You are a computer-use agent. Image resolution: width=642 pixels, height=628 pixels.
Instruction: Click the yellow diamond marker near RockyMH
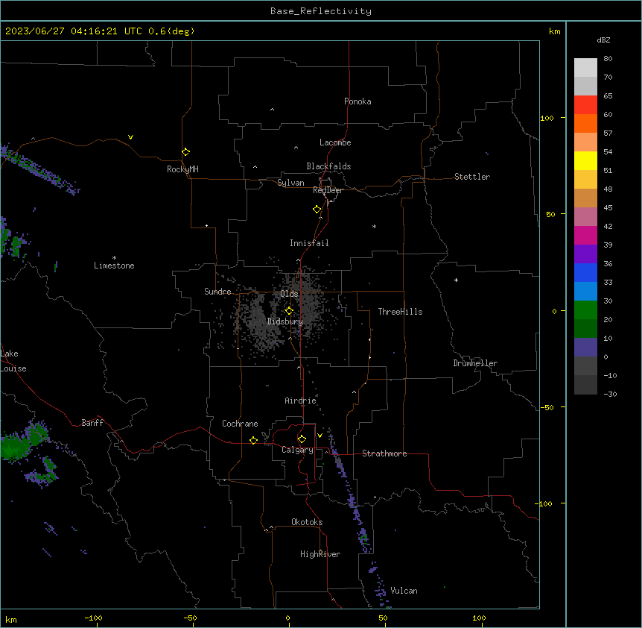tap(186, 152)
